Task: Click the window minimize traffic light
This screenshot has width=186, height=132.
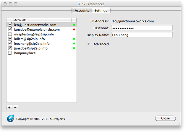Action: point(10,4)
